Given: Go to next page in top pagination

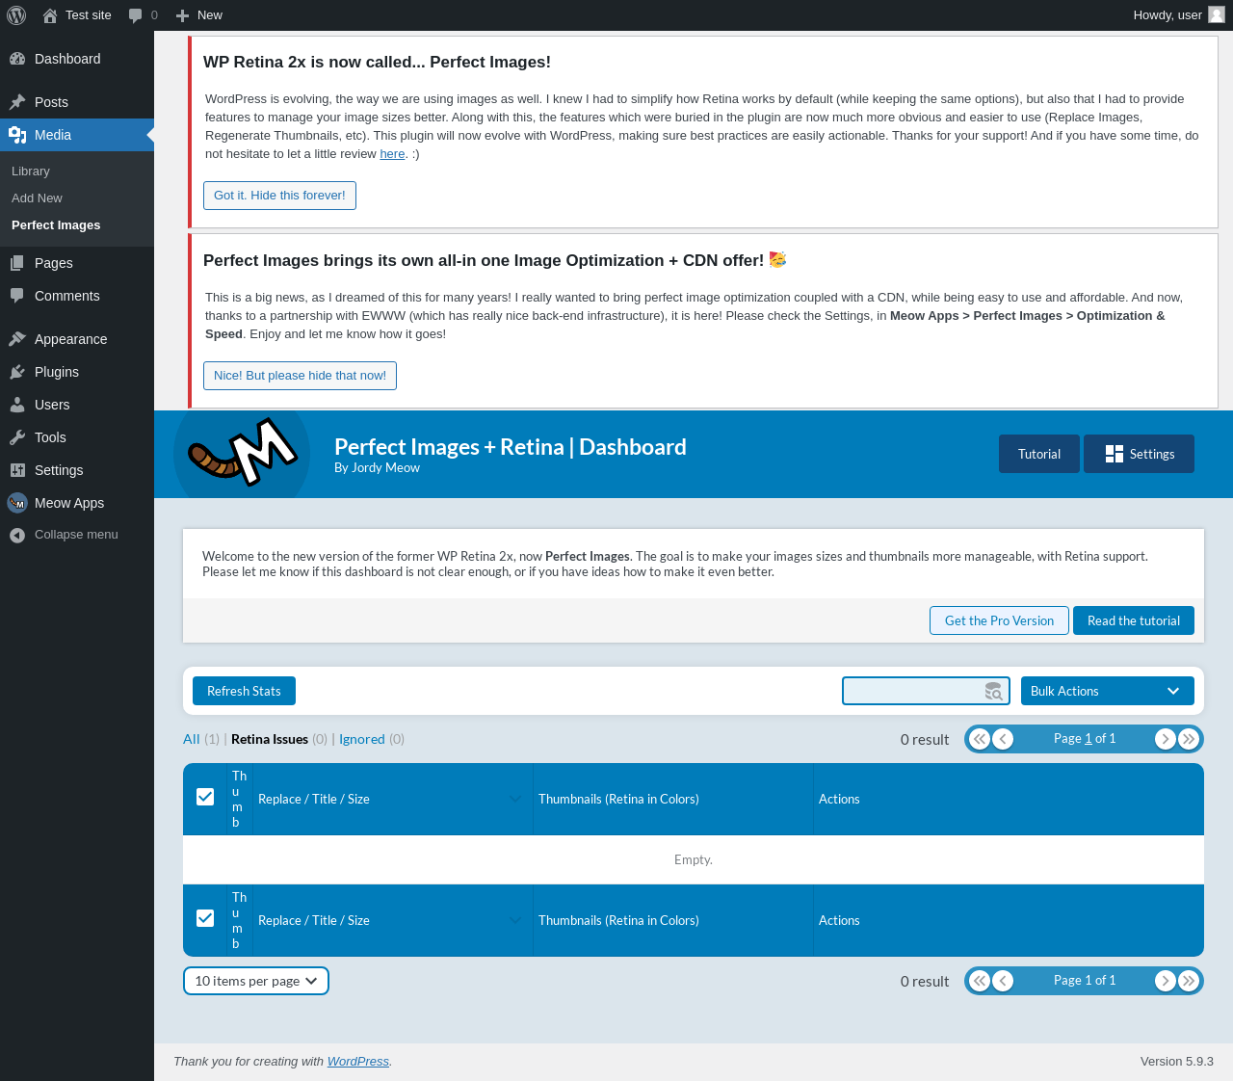Looking at the screenshot, I should coord(1165,739).
